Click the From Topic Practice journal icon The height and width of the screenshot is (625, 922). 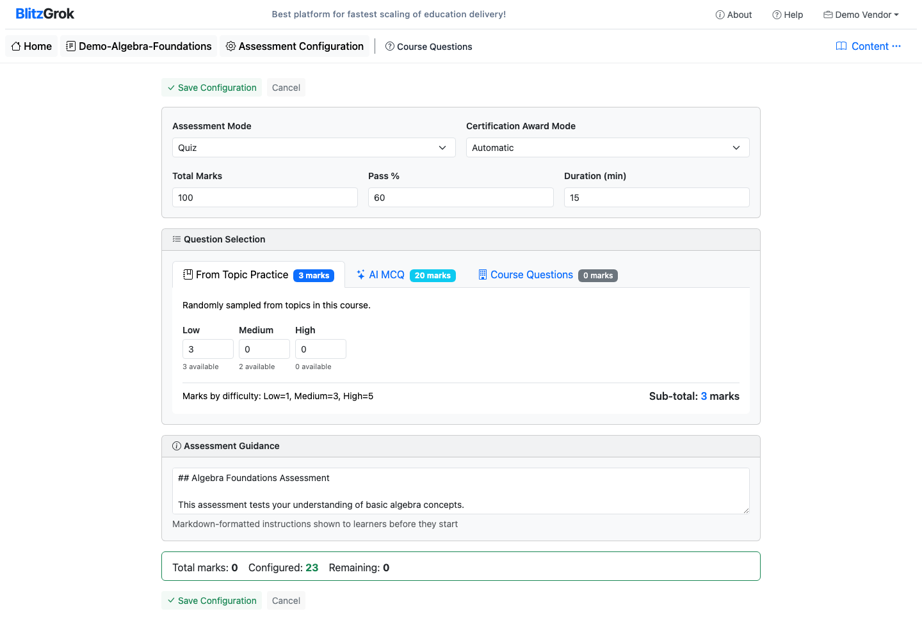(188, 274)
